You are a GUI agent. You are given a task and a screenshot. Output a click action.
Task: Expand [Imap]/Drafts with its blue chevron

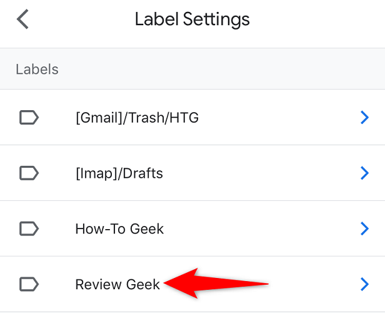[365, 173]
